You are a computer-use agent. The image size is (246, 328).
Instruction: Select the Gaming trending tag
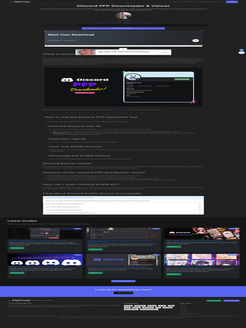coord(167,307)
